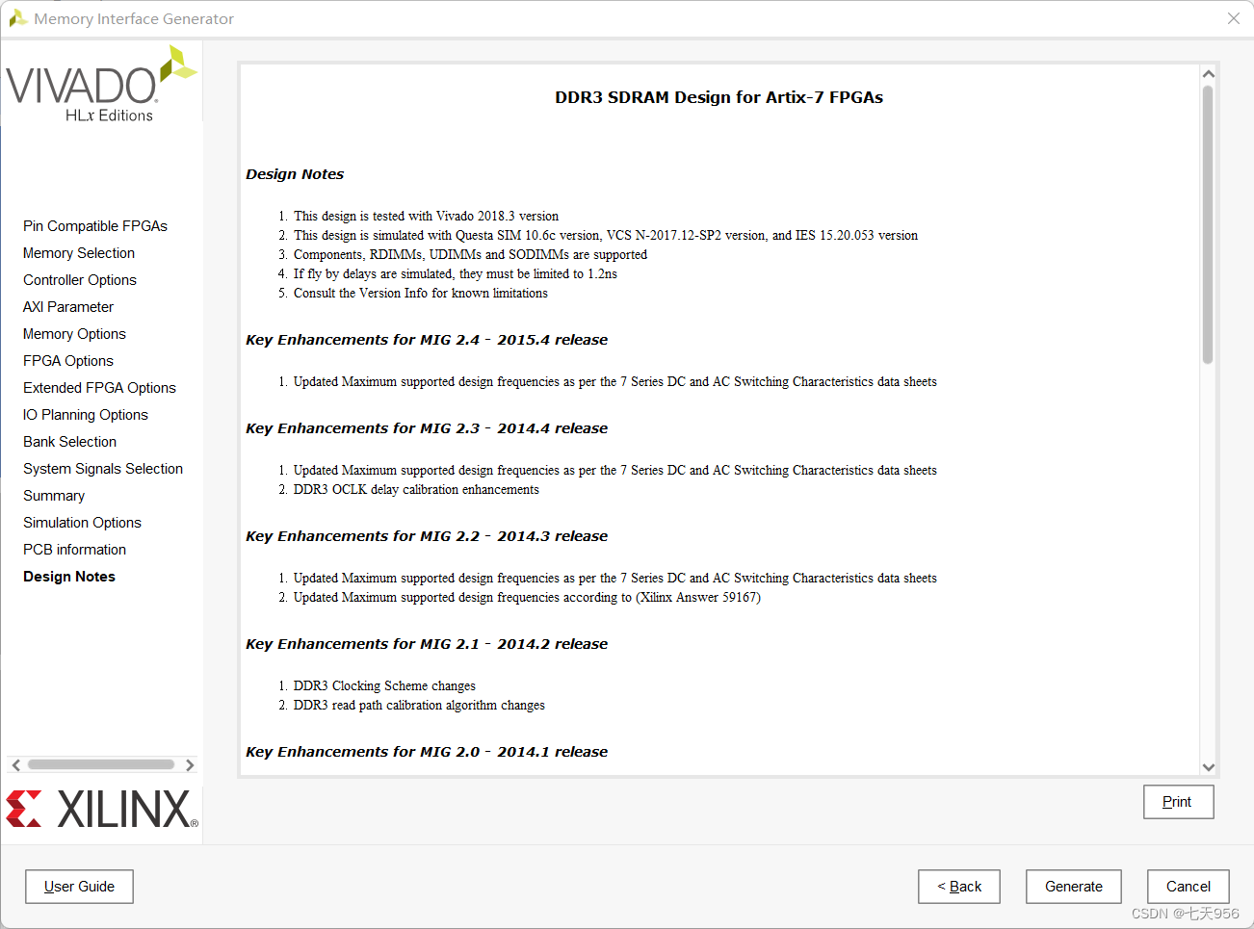Select the AXI Parameter page
The image size is (1254, 929).
(x=67, y=307)
